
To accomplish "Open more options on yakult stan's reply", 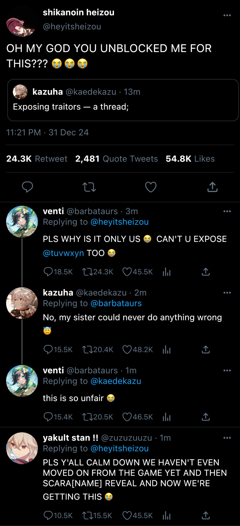I will [227, 438].
